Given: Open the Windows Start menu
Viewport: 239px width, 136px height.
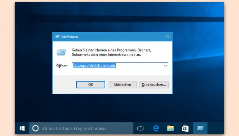Looking at the screenshot, I should (22, 128).
